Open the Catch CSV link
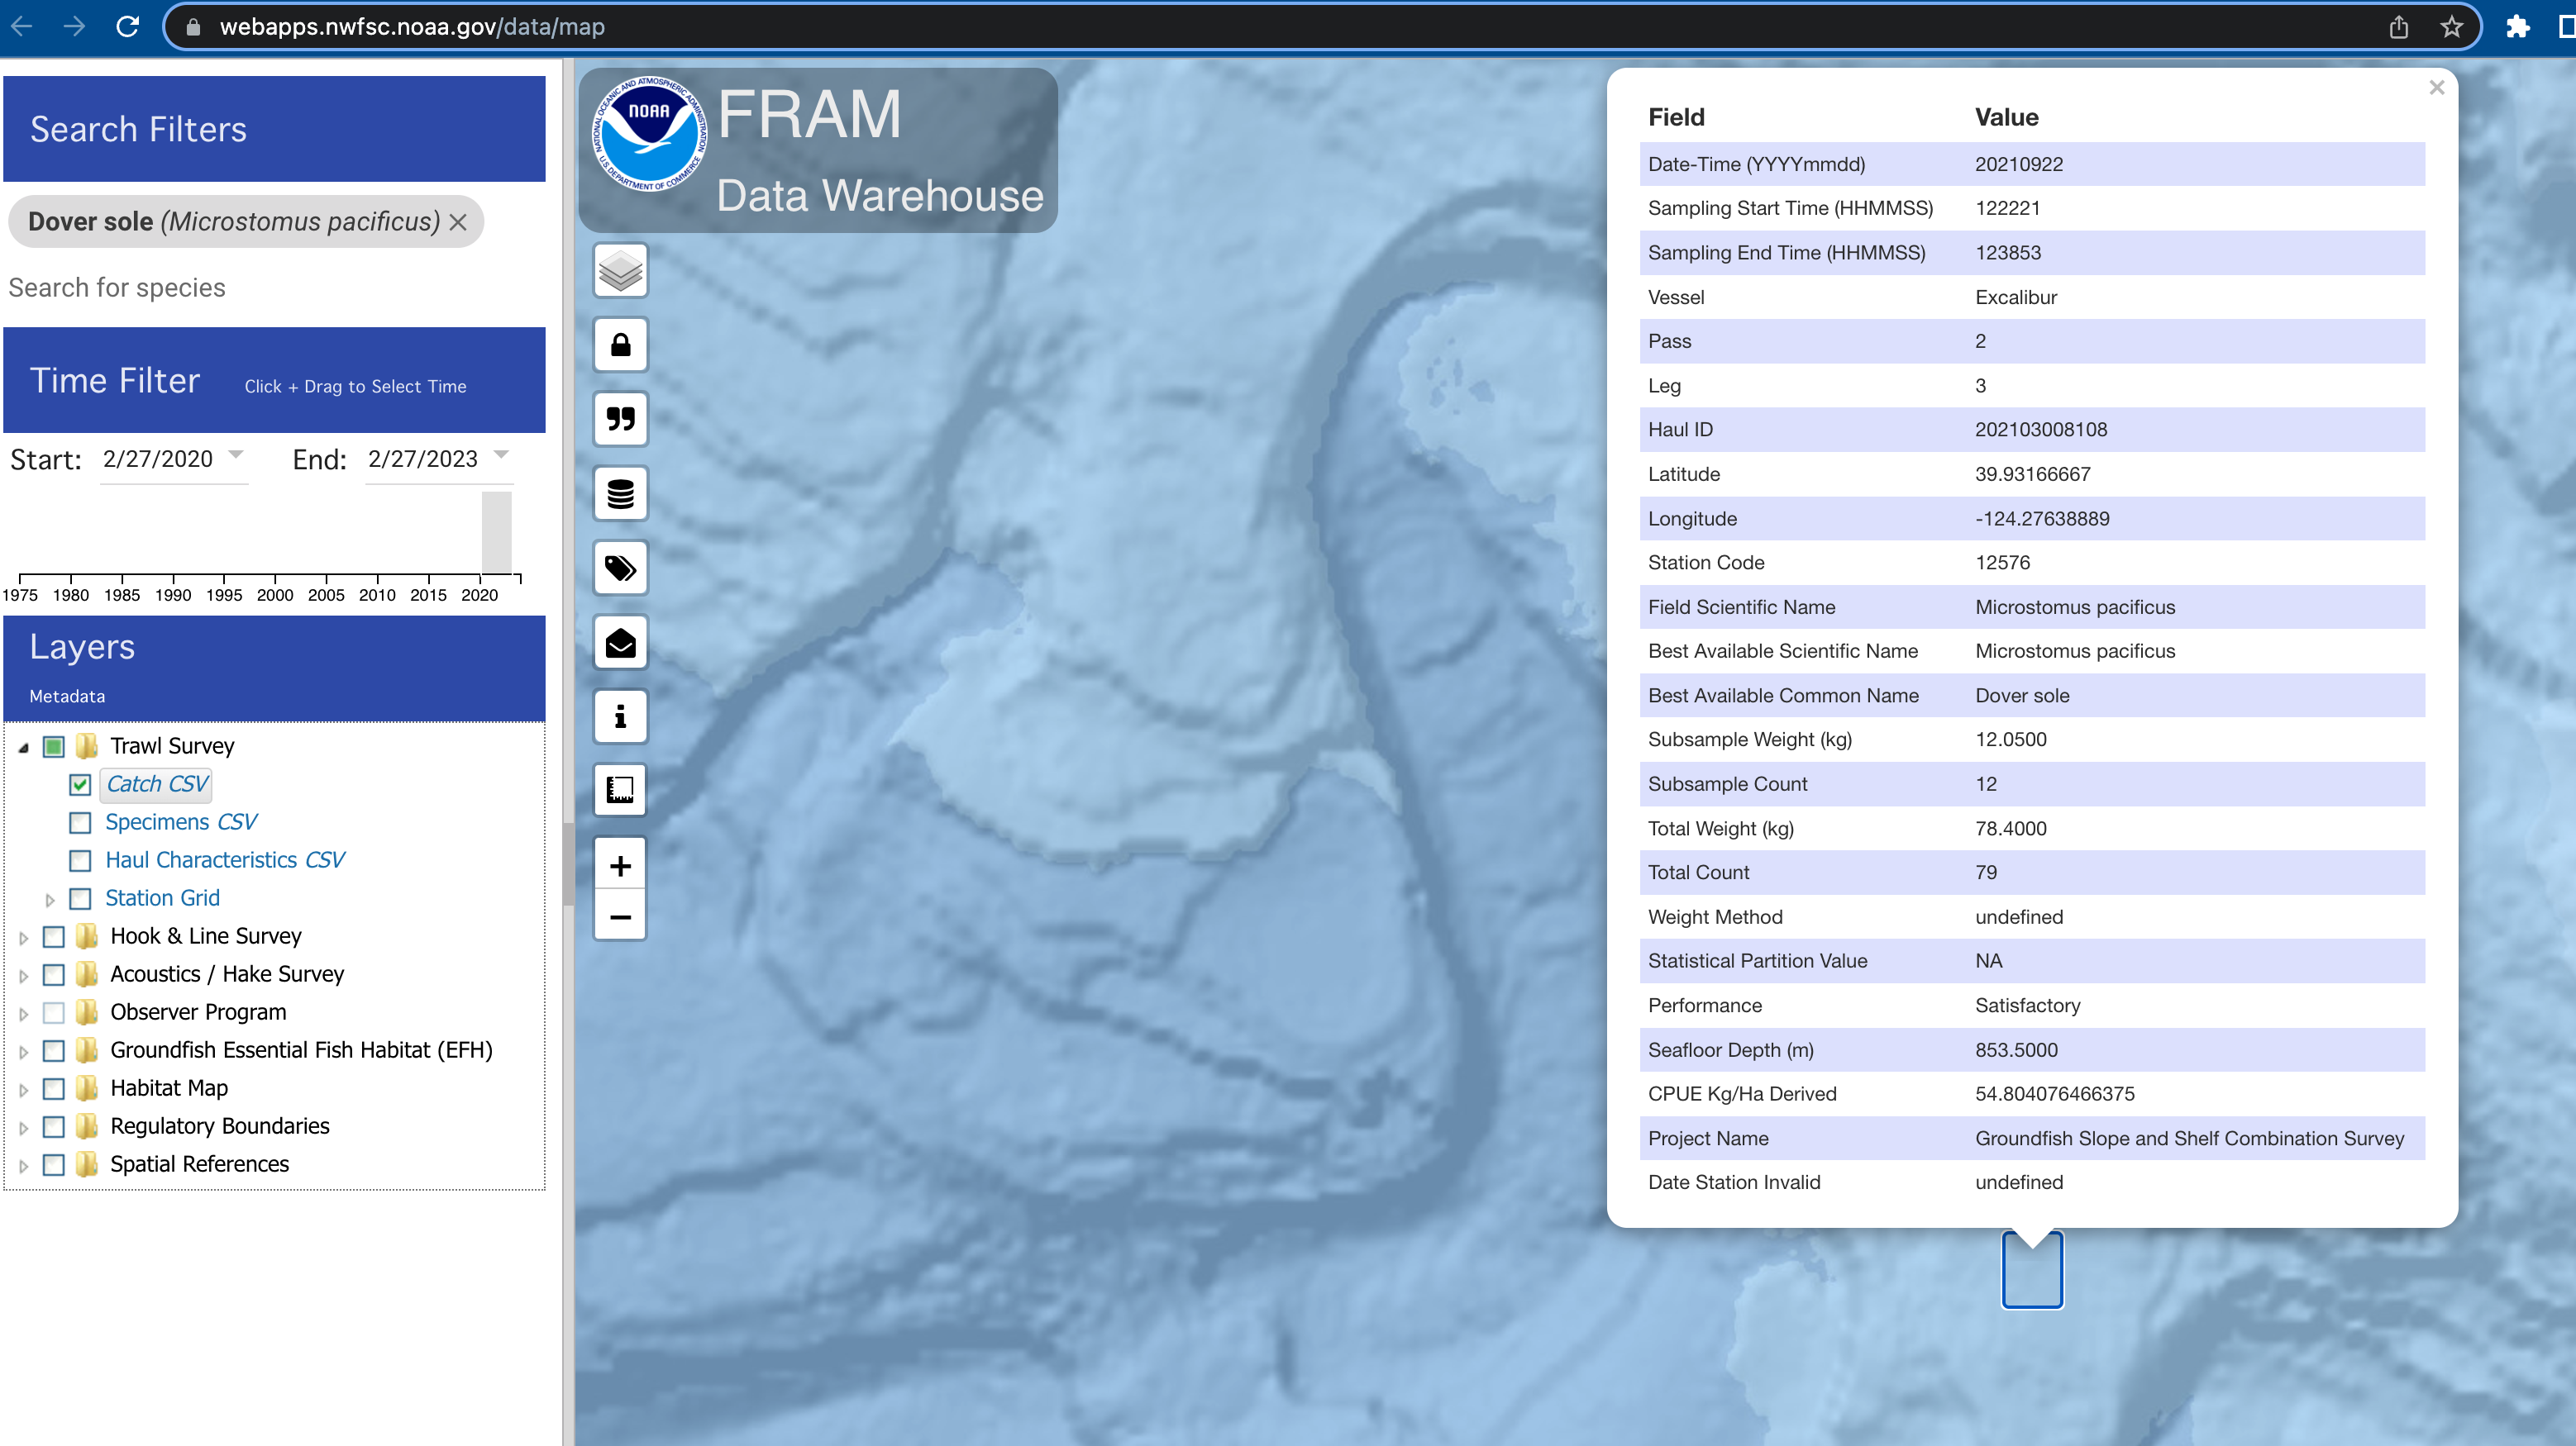 point(157,784)
